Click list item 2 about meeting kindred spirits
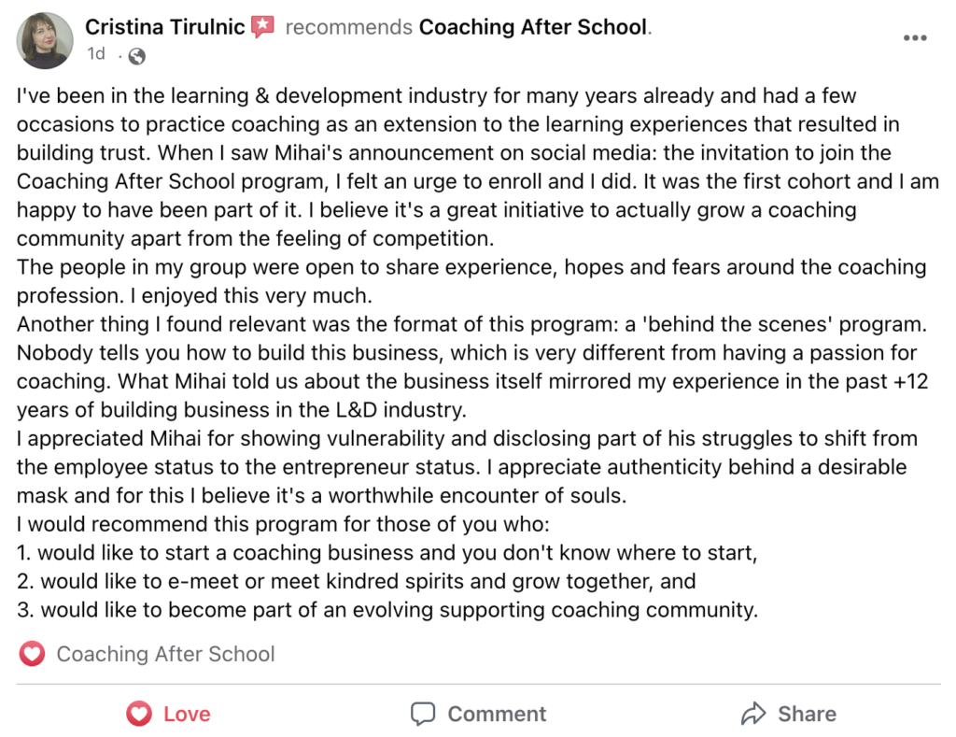The height and width of the screenshot is (737, 956). (356, 581)
